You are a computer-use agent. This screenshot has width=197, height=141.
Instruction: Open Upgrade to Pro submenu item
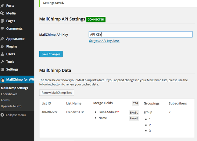coord(11,106)
